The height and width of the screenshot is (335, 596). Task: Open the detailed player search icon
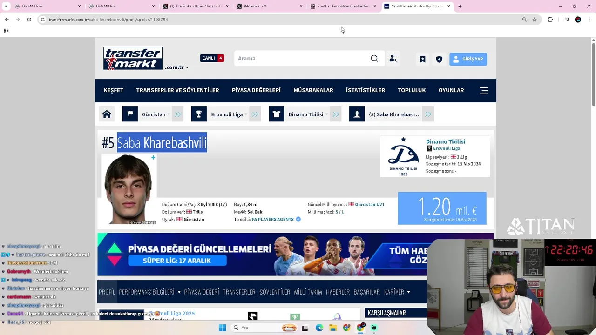point(393,59)
